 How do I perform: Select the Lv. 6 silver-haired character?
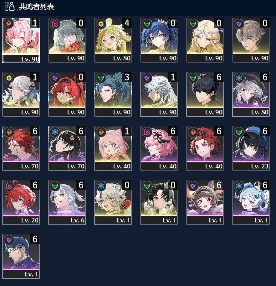point(67,202)
